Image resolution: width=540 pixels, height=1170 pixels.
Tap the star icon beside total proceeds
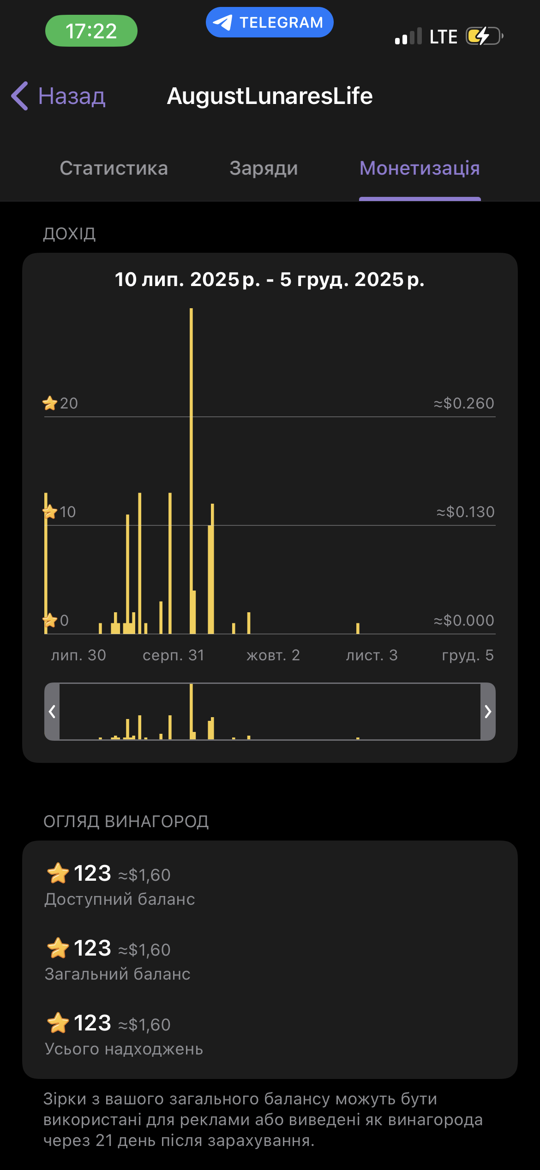coord(58,1023)
